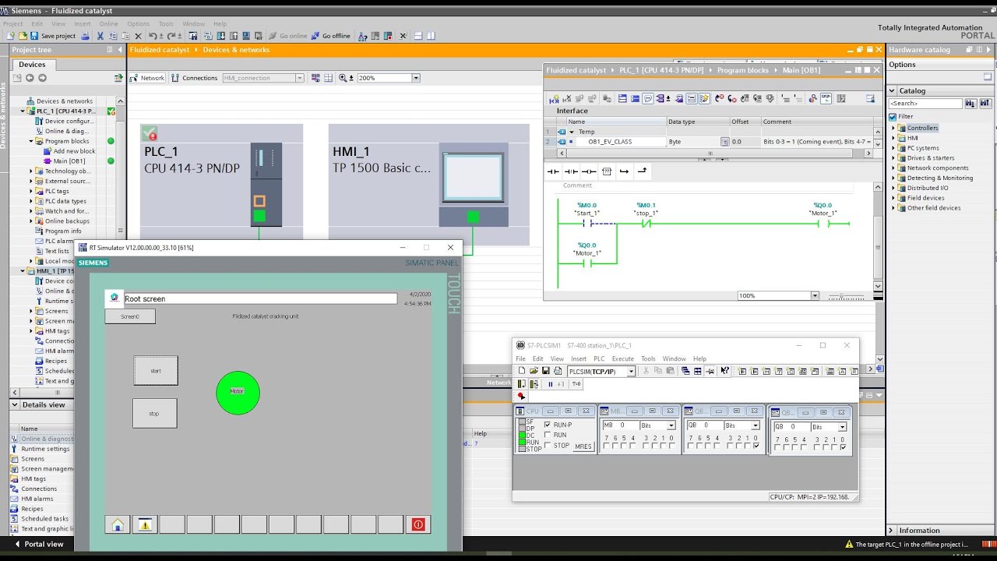
Task: Toggle the RUN-P checkbox in PLCSIM
Action: [x=548, y=425]
